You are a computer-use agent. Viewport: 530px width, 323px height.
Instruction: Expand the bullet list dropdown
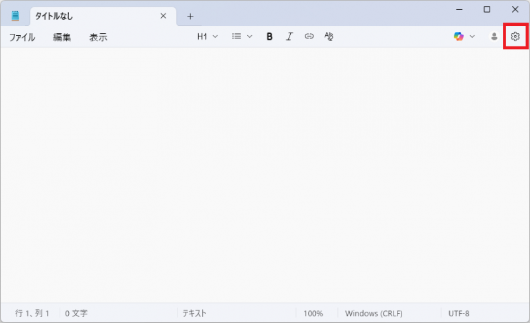pyautogui.click(x=242, y=37)
